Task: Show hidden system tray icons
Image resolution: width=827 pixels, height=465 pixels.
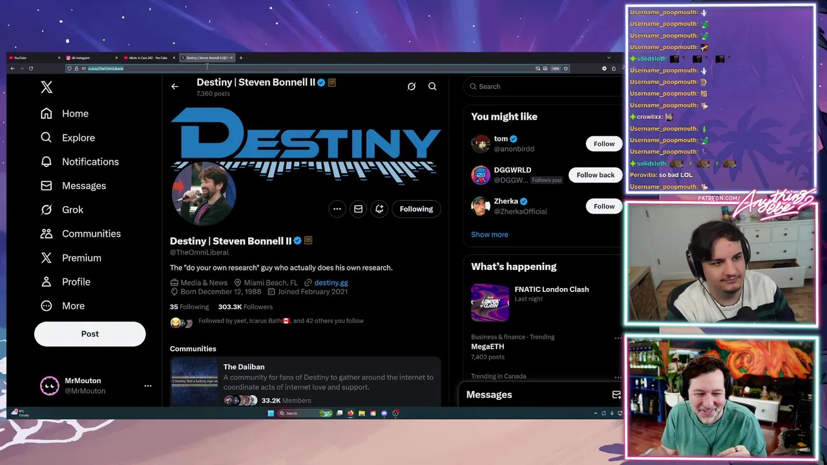Action: (x=595, y=413)
